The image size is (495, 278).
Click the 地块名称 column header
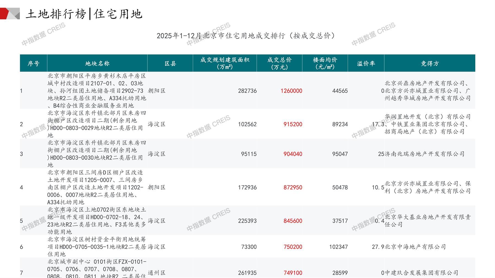97,64
